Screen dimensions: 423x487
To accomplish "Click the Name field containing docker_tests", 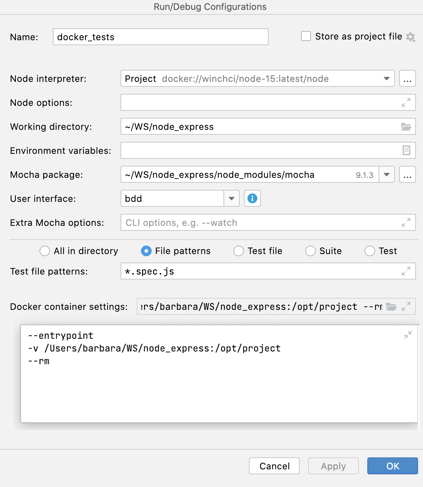I will coord(160,37).
